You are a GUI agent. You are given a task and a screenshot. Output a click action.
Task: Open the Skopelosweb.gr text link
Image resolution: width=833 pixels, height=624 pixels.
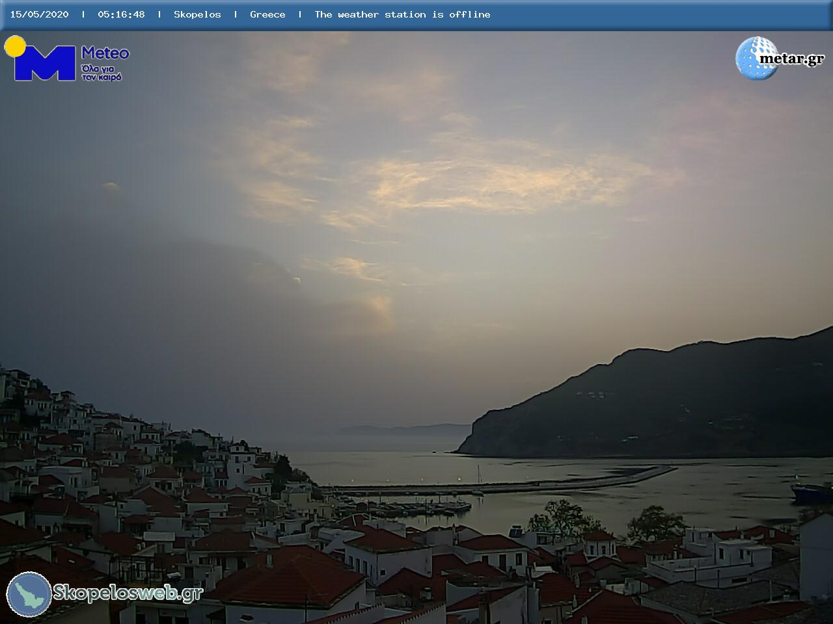tap(128, 593)
